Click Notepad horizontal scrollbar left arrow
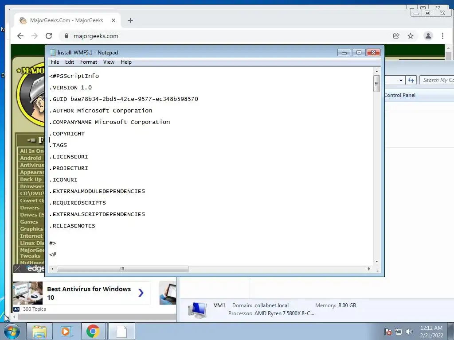The width and height of the screenshot is (454, 340). [x=52, y=269]
